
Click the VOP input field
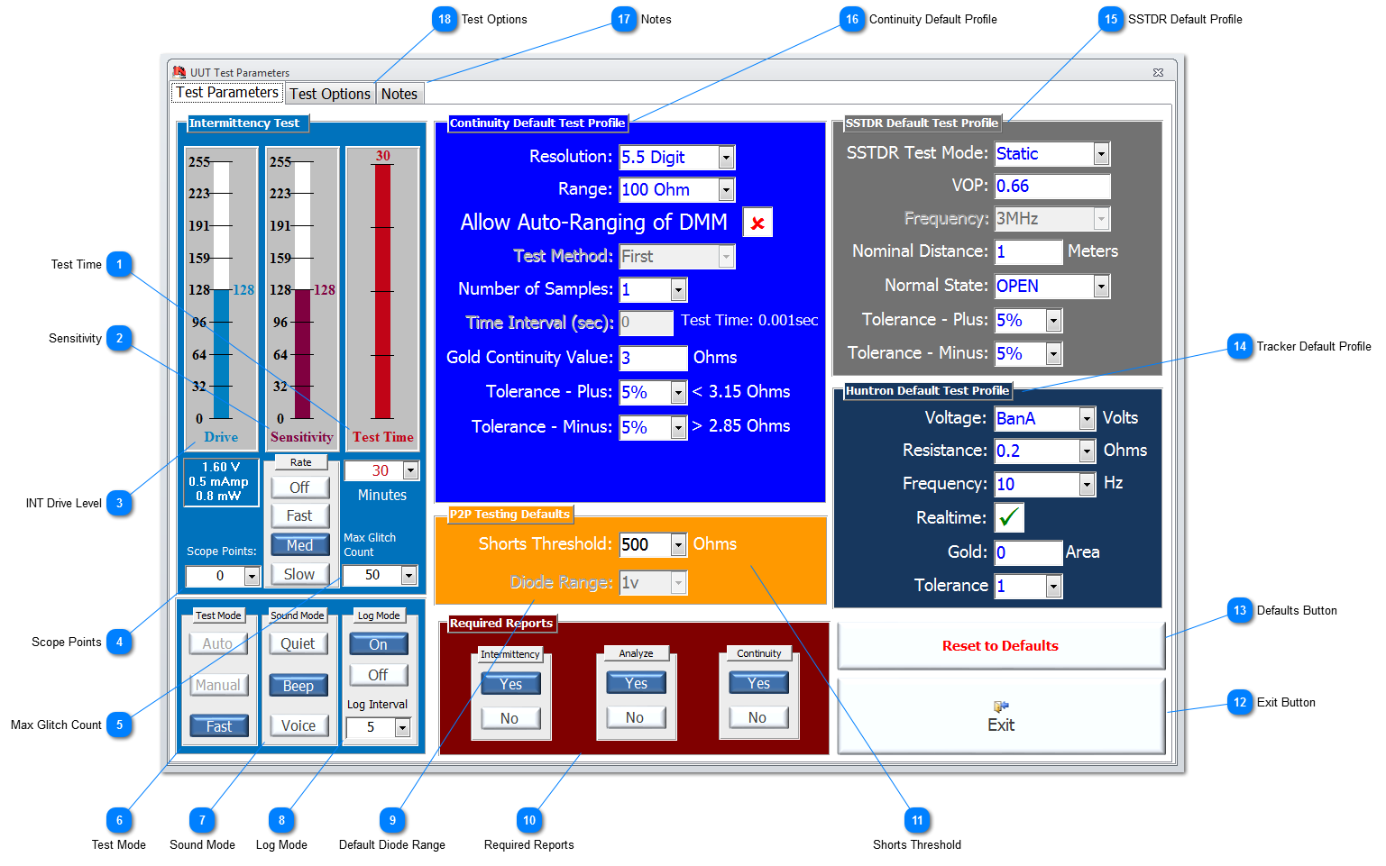coord(1052,186)
